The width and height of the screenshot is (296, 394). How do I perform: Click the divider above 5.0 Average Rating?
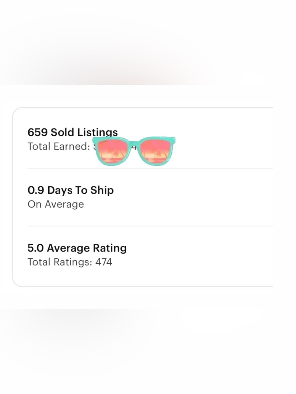coord(150,226)
